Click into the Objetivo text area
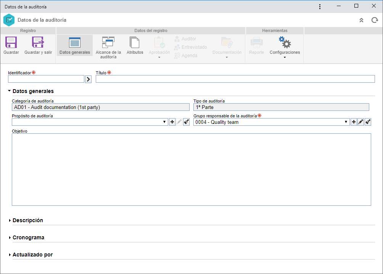383x274 pixels. 191,170
